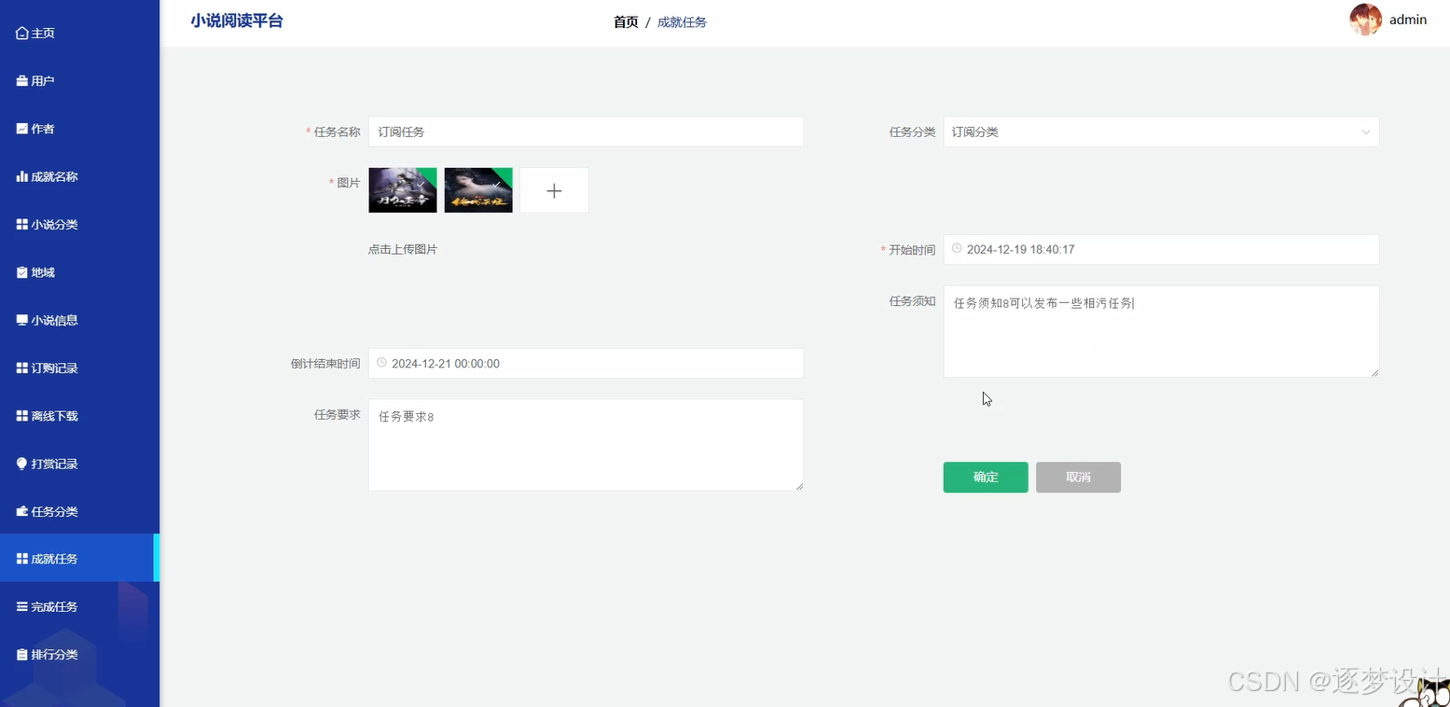
Task: Click the grid icon beside 小说分类
Action: click(22, 225)
